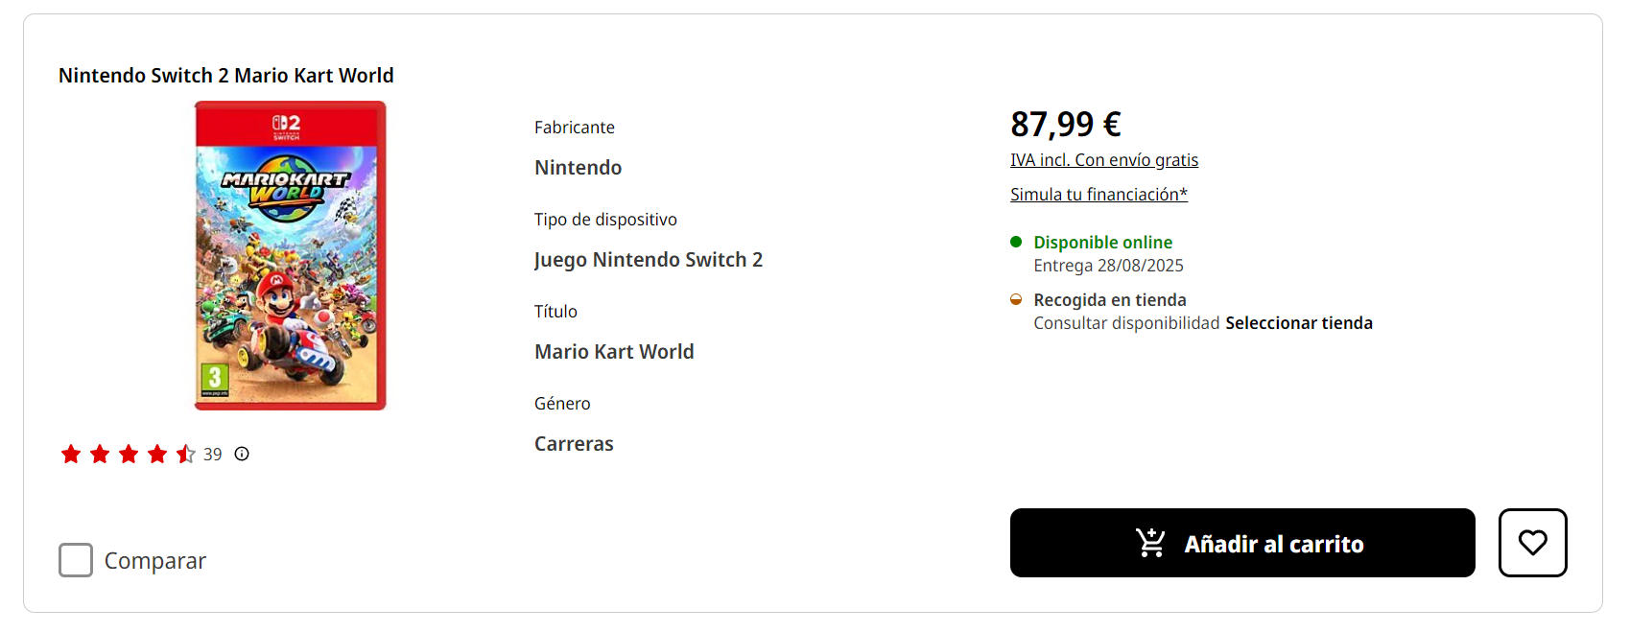Click the info icon beside the rating count

tap(242, 455)
